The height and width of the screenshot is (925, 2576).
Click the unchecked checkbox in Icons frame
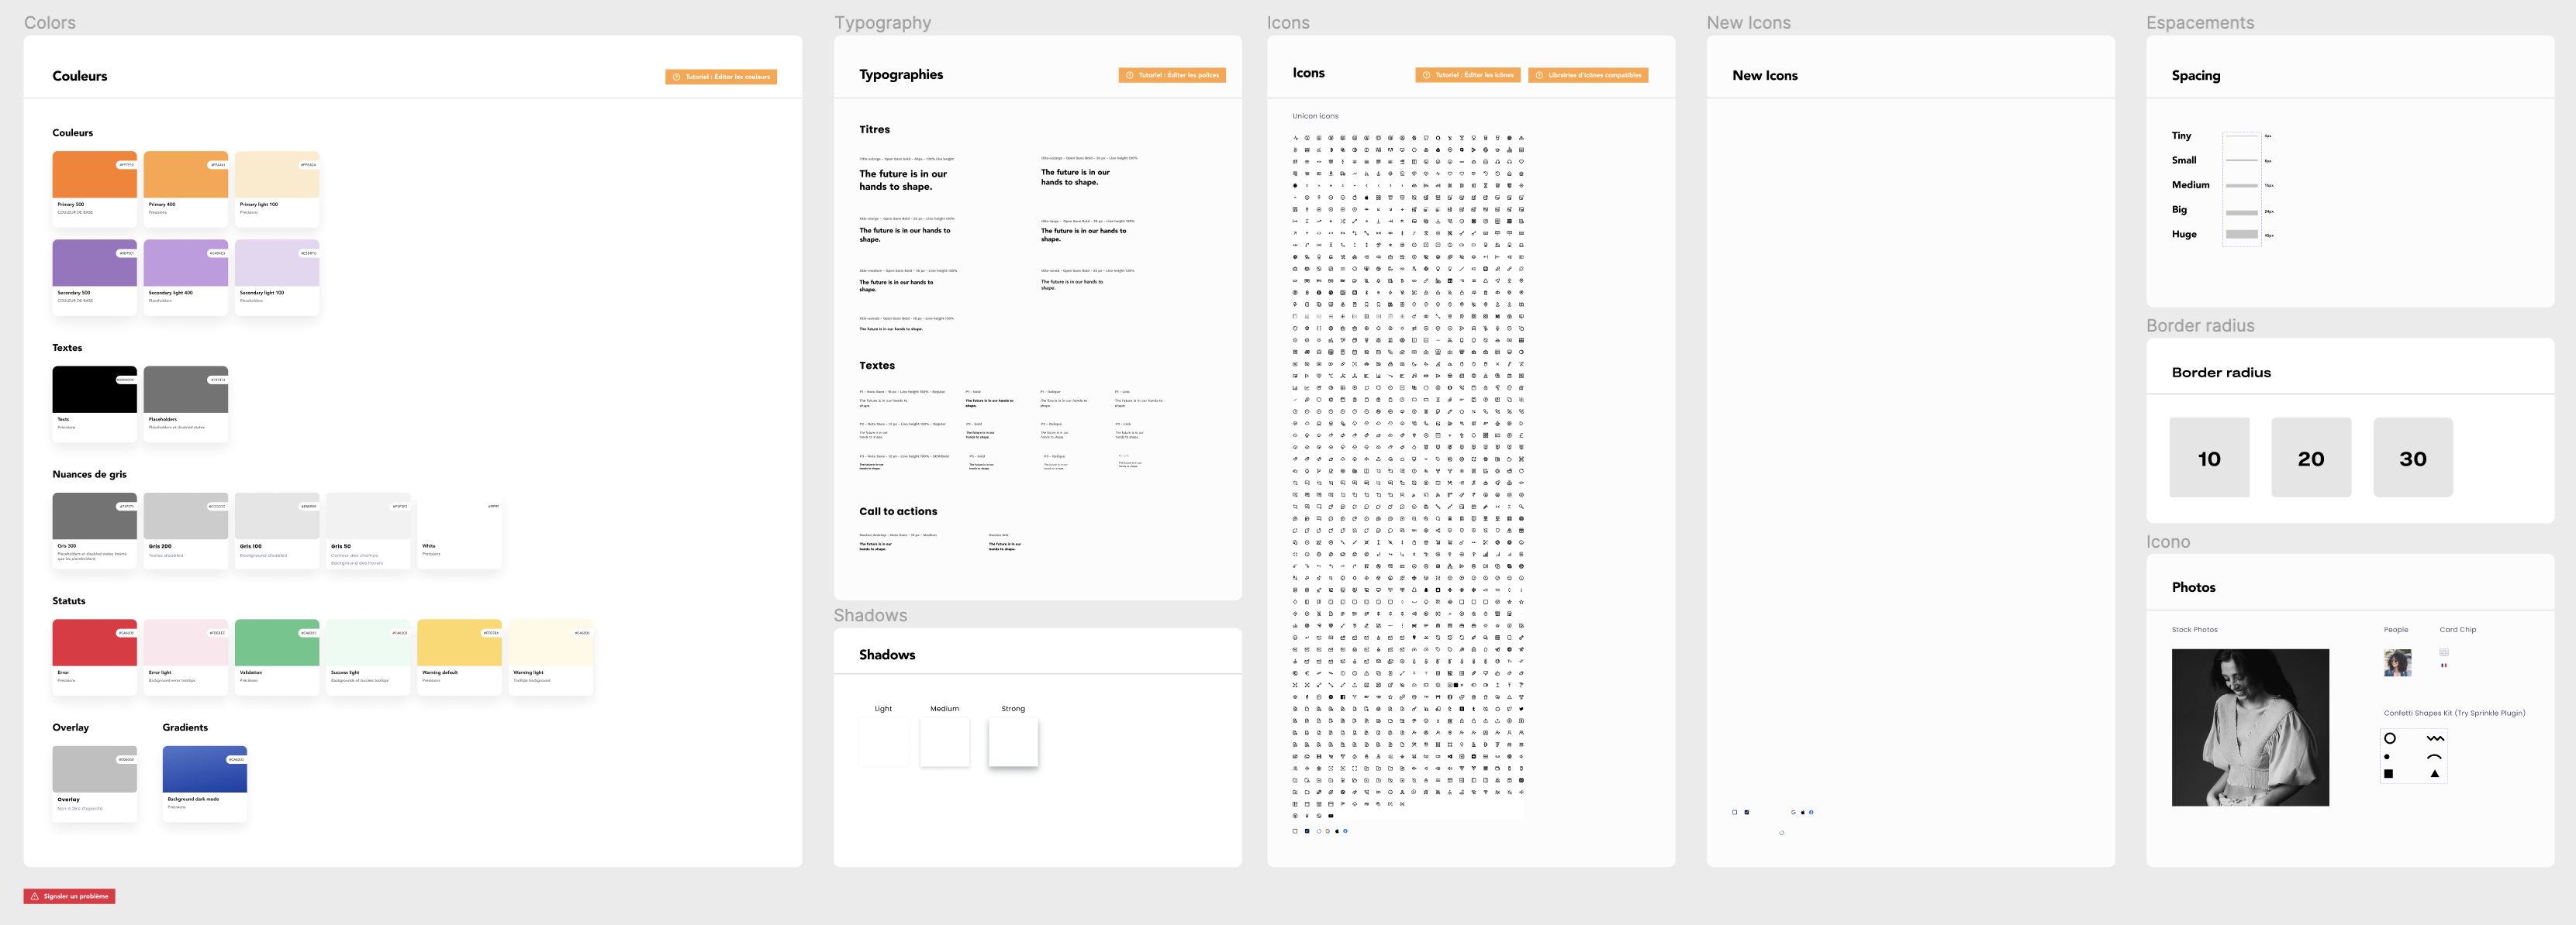1295,831
